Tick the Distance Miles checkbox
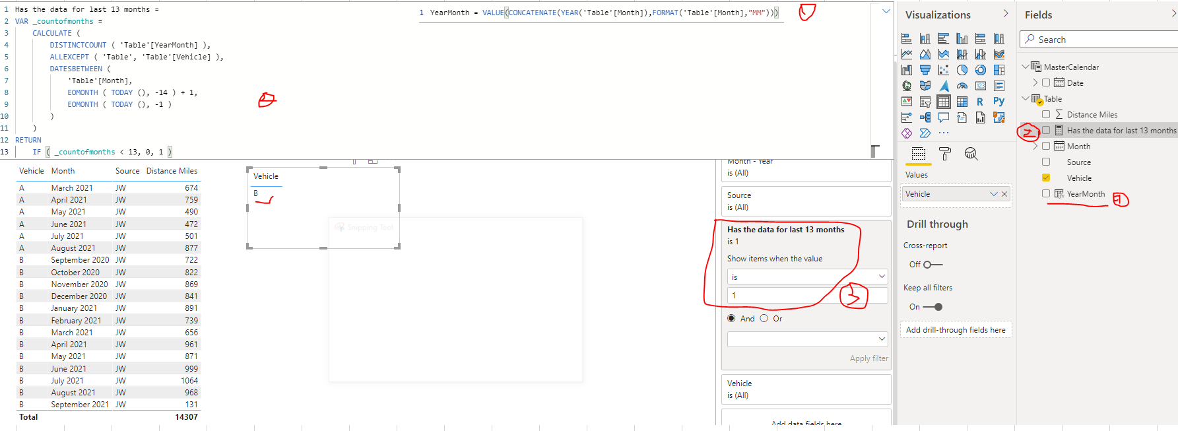The image size is (1178, 431). tap(1046, 114)
